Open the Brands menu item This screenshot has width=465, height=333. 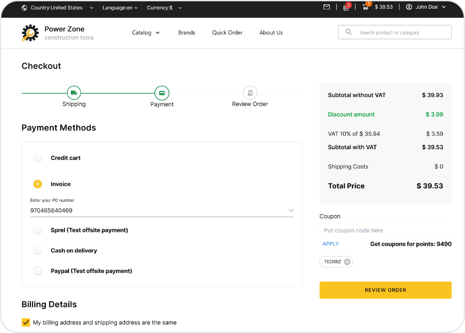coord(187,33)
